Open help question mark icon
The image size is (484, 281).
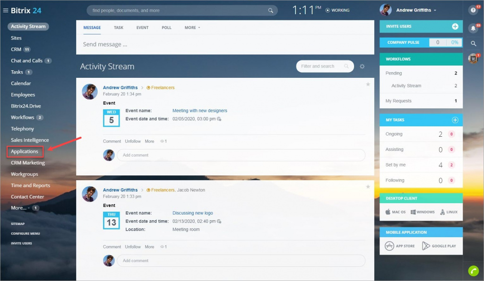(473, 10)
